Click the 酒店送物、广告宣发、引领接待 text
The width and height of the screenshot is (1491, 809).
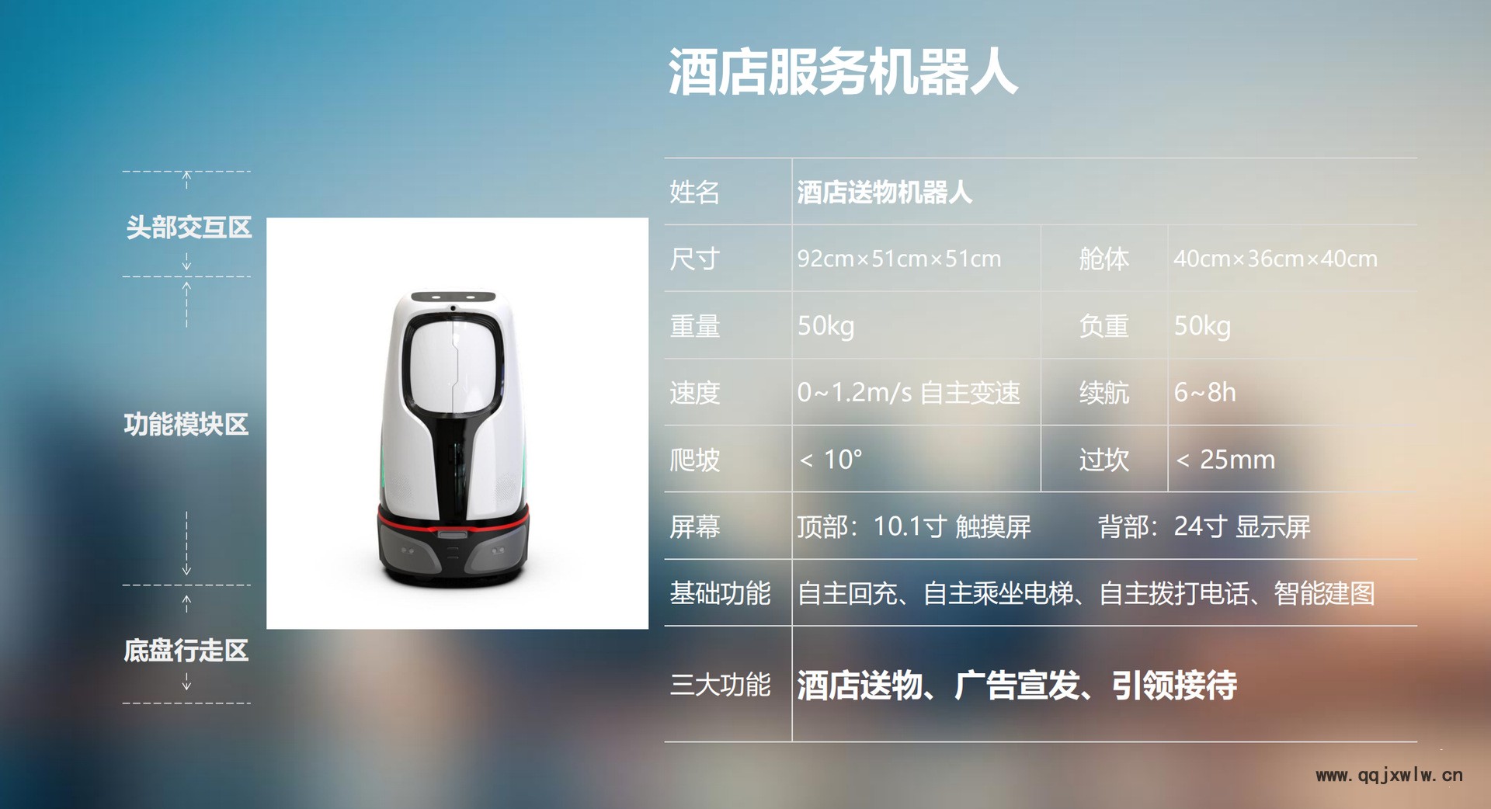pyautogui.click(x=1017, y=685)
